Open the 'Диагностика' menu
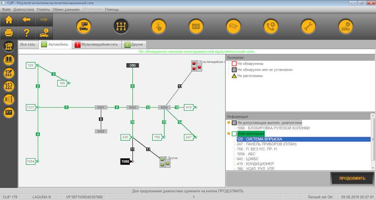Image resolution: width=376 pixels, height=200 pixels. pos(23,9)
